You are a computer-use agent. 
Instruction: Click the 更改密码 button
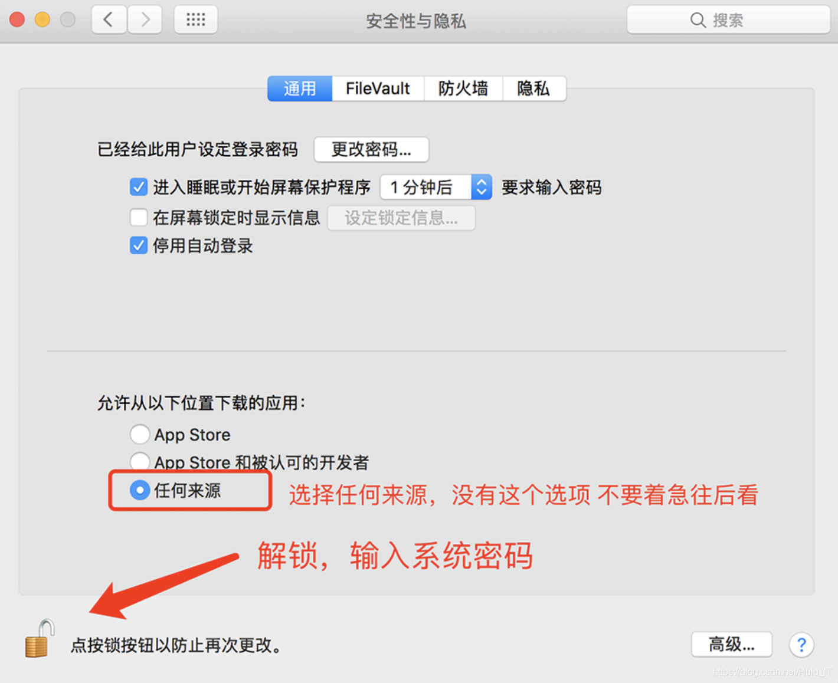click(371, 149)
